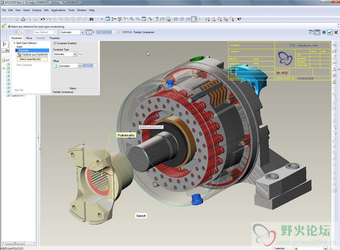340x250 pixels.
Task: Click the Refit to screen icon
Action: 144,19
